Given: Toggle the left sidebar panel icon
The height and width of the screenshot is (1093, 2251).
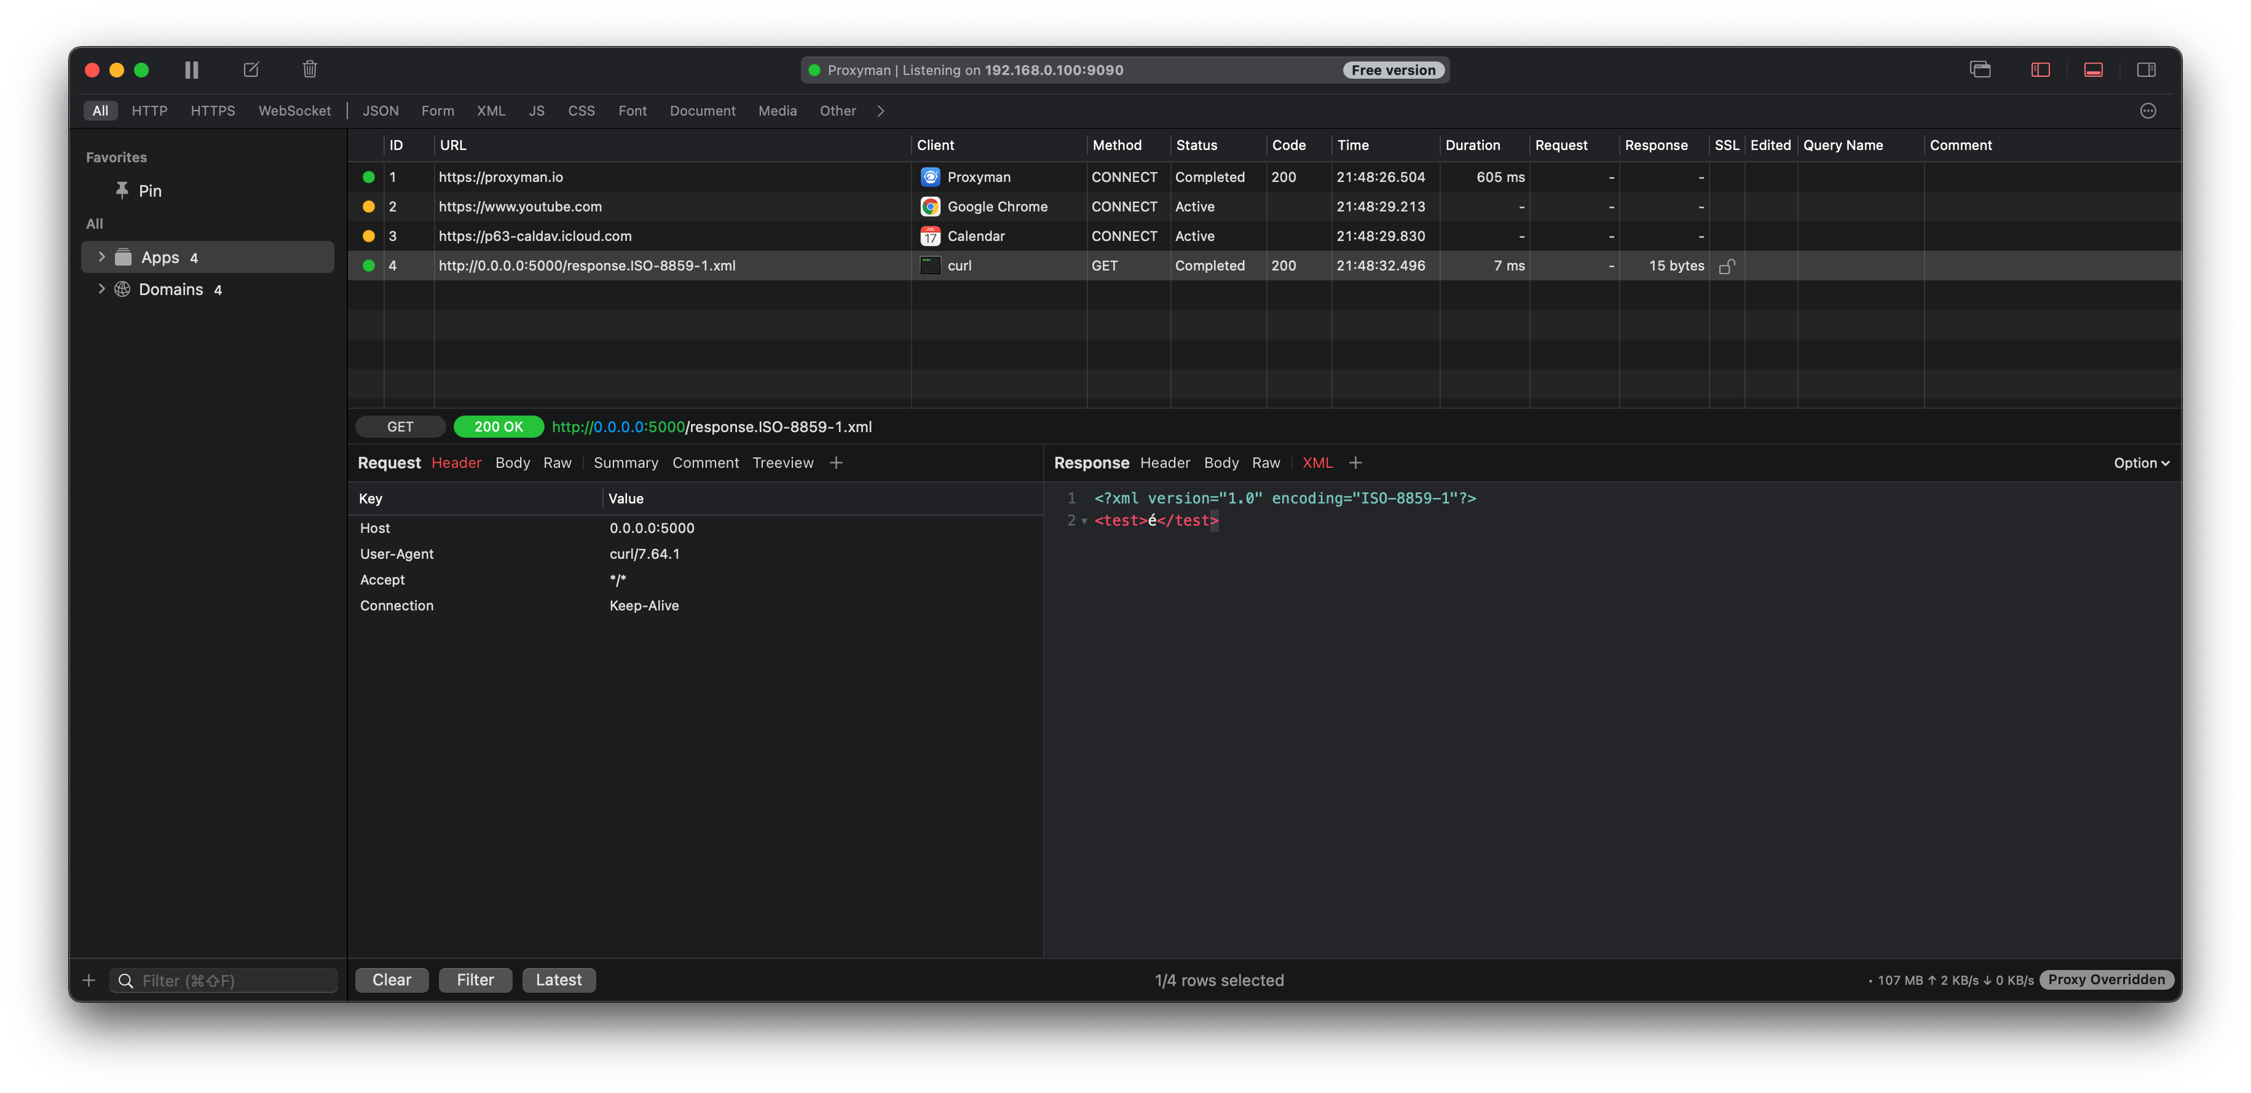Looking at the screenshot, I should 2040,69.
